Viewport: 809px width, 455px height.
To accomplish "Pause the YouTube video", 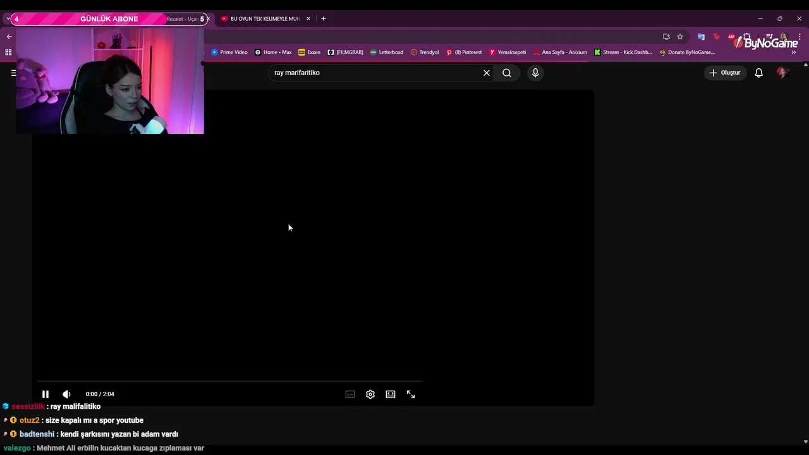I will coord(46,394).
